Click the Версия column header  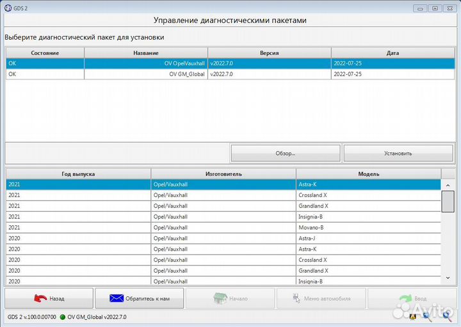[269, 52]
